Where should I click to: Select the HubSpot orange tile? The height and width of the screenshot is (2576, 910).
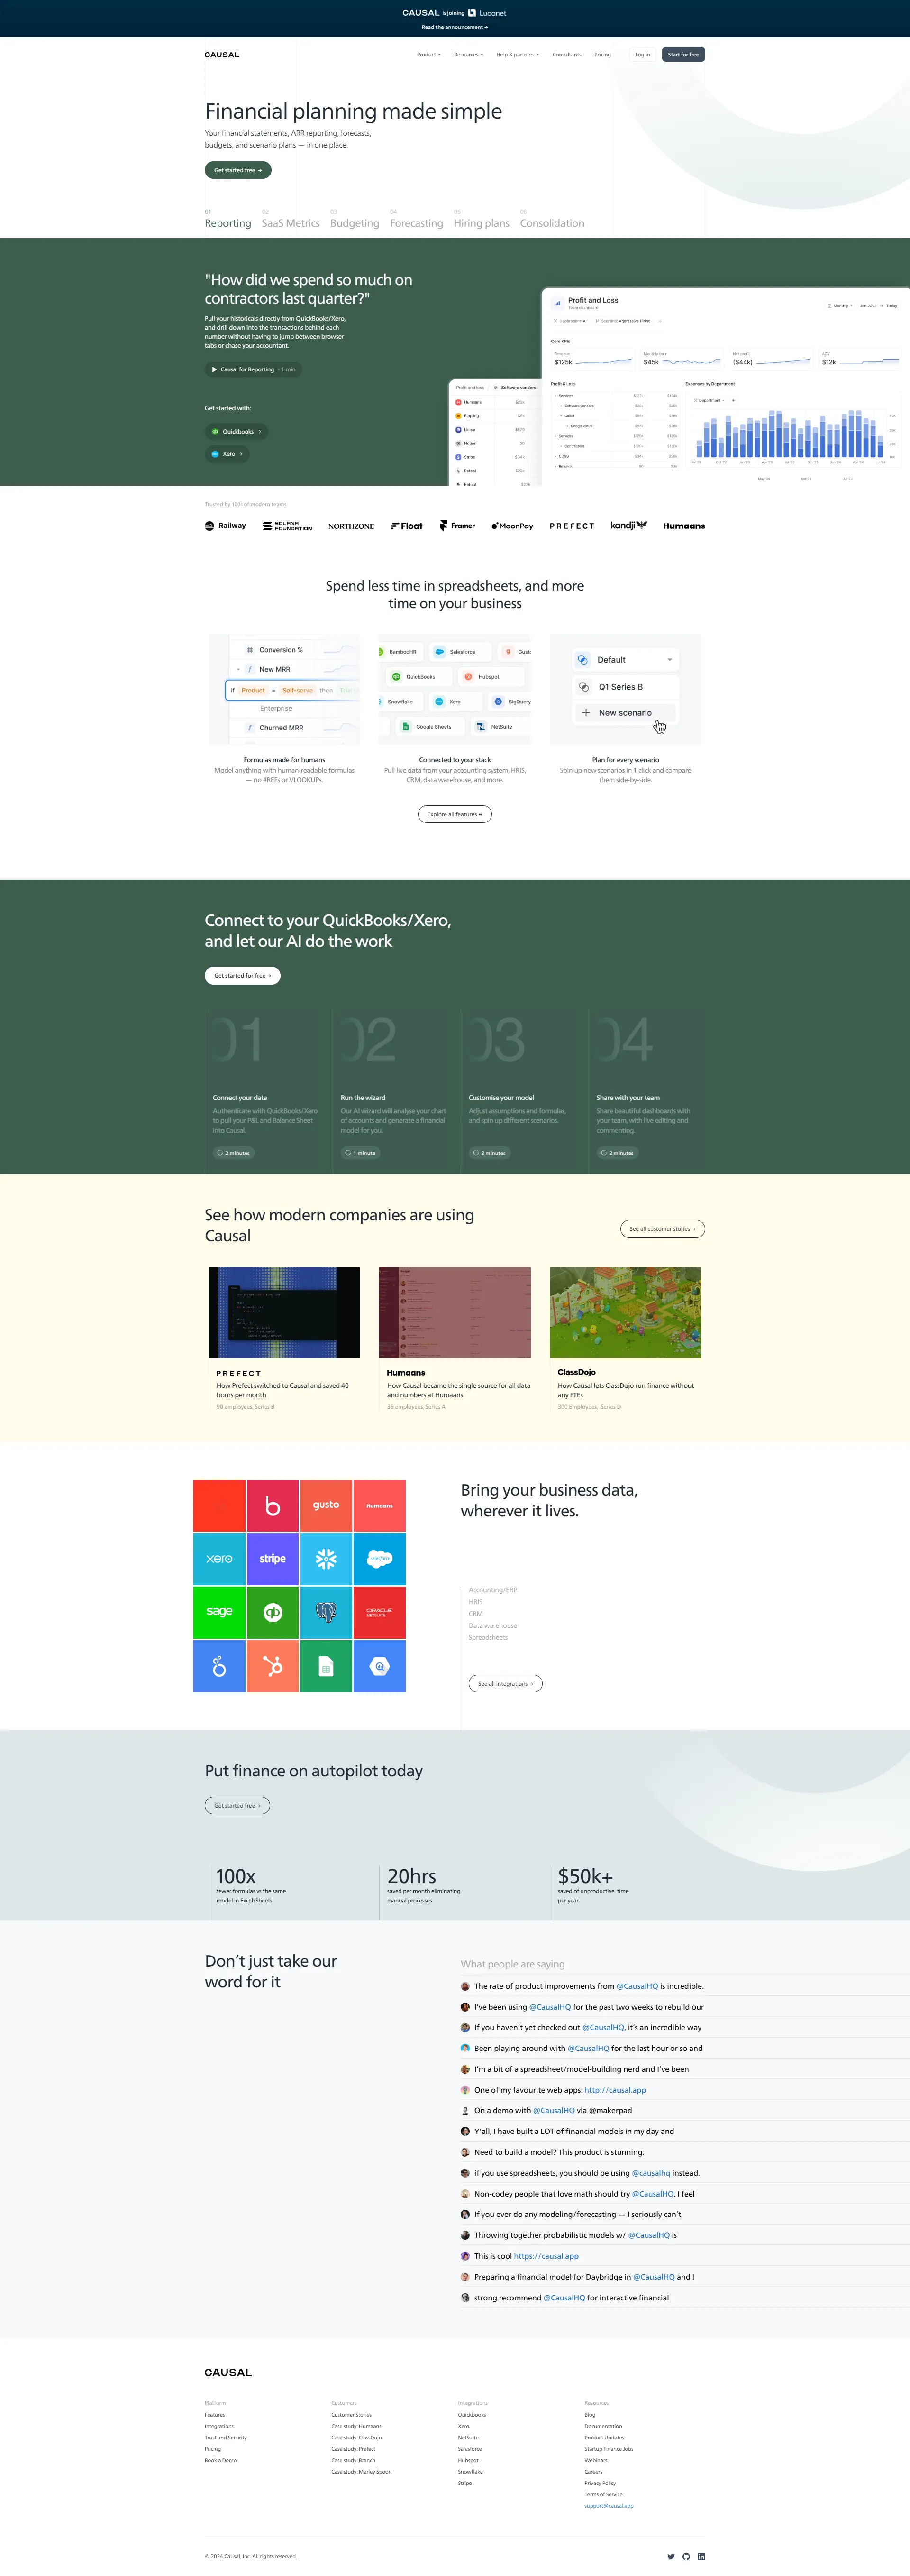click(273, 1666)
